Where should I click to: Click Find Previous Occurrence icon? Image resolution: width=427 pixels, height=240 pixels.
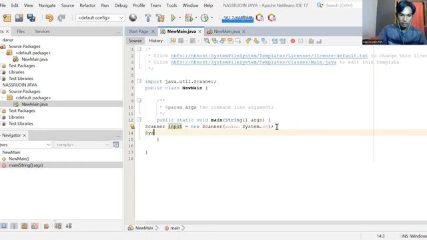tap(215, 41)
